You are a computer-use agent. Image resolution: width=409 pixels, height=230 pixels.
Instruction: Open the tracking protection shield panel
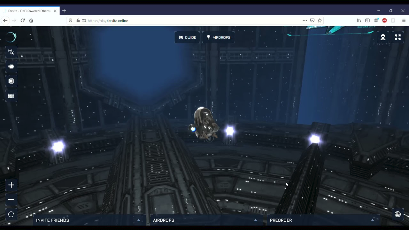pyautogui.click(x=71, y=20)
